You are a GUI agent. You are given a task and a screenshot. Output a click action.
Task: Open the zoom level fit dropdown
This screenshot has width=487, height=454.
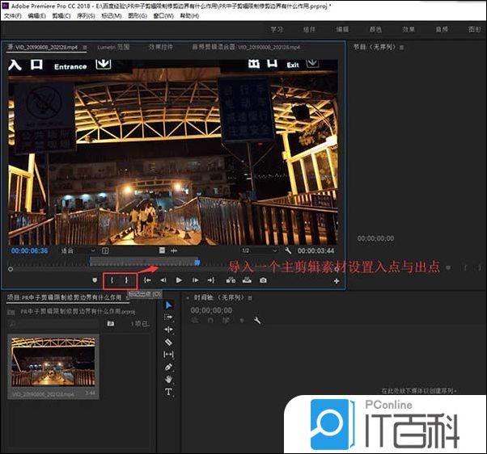[x=78, y=250]
